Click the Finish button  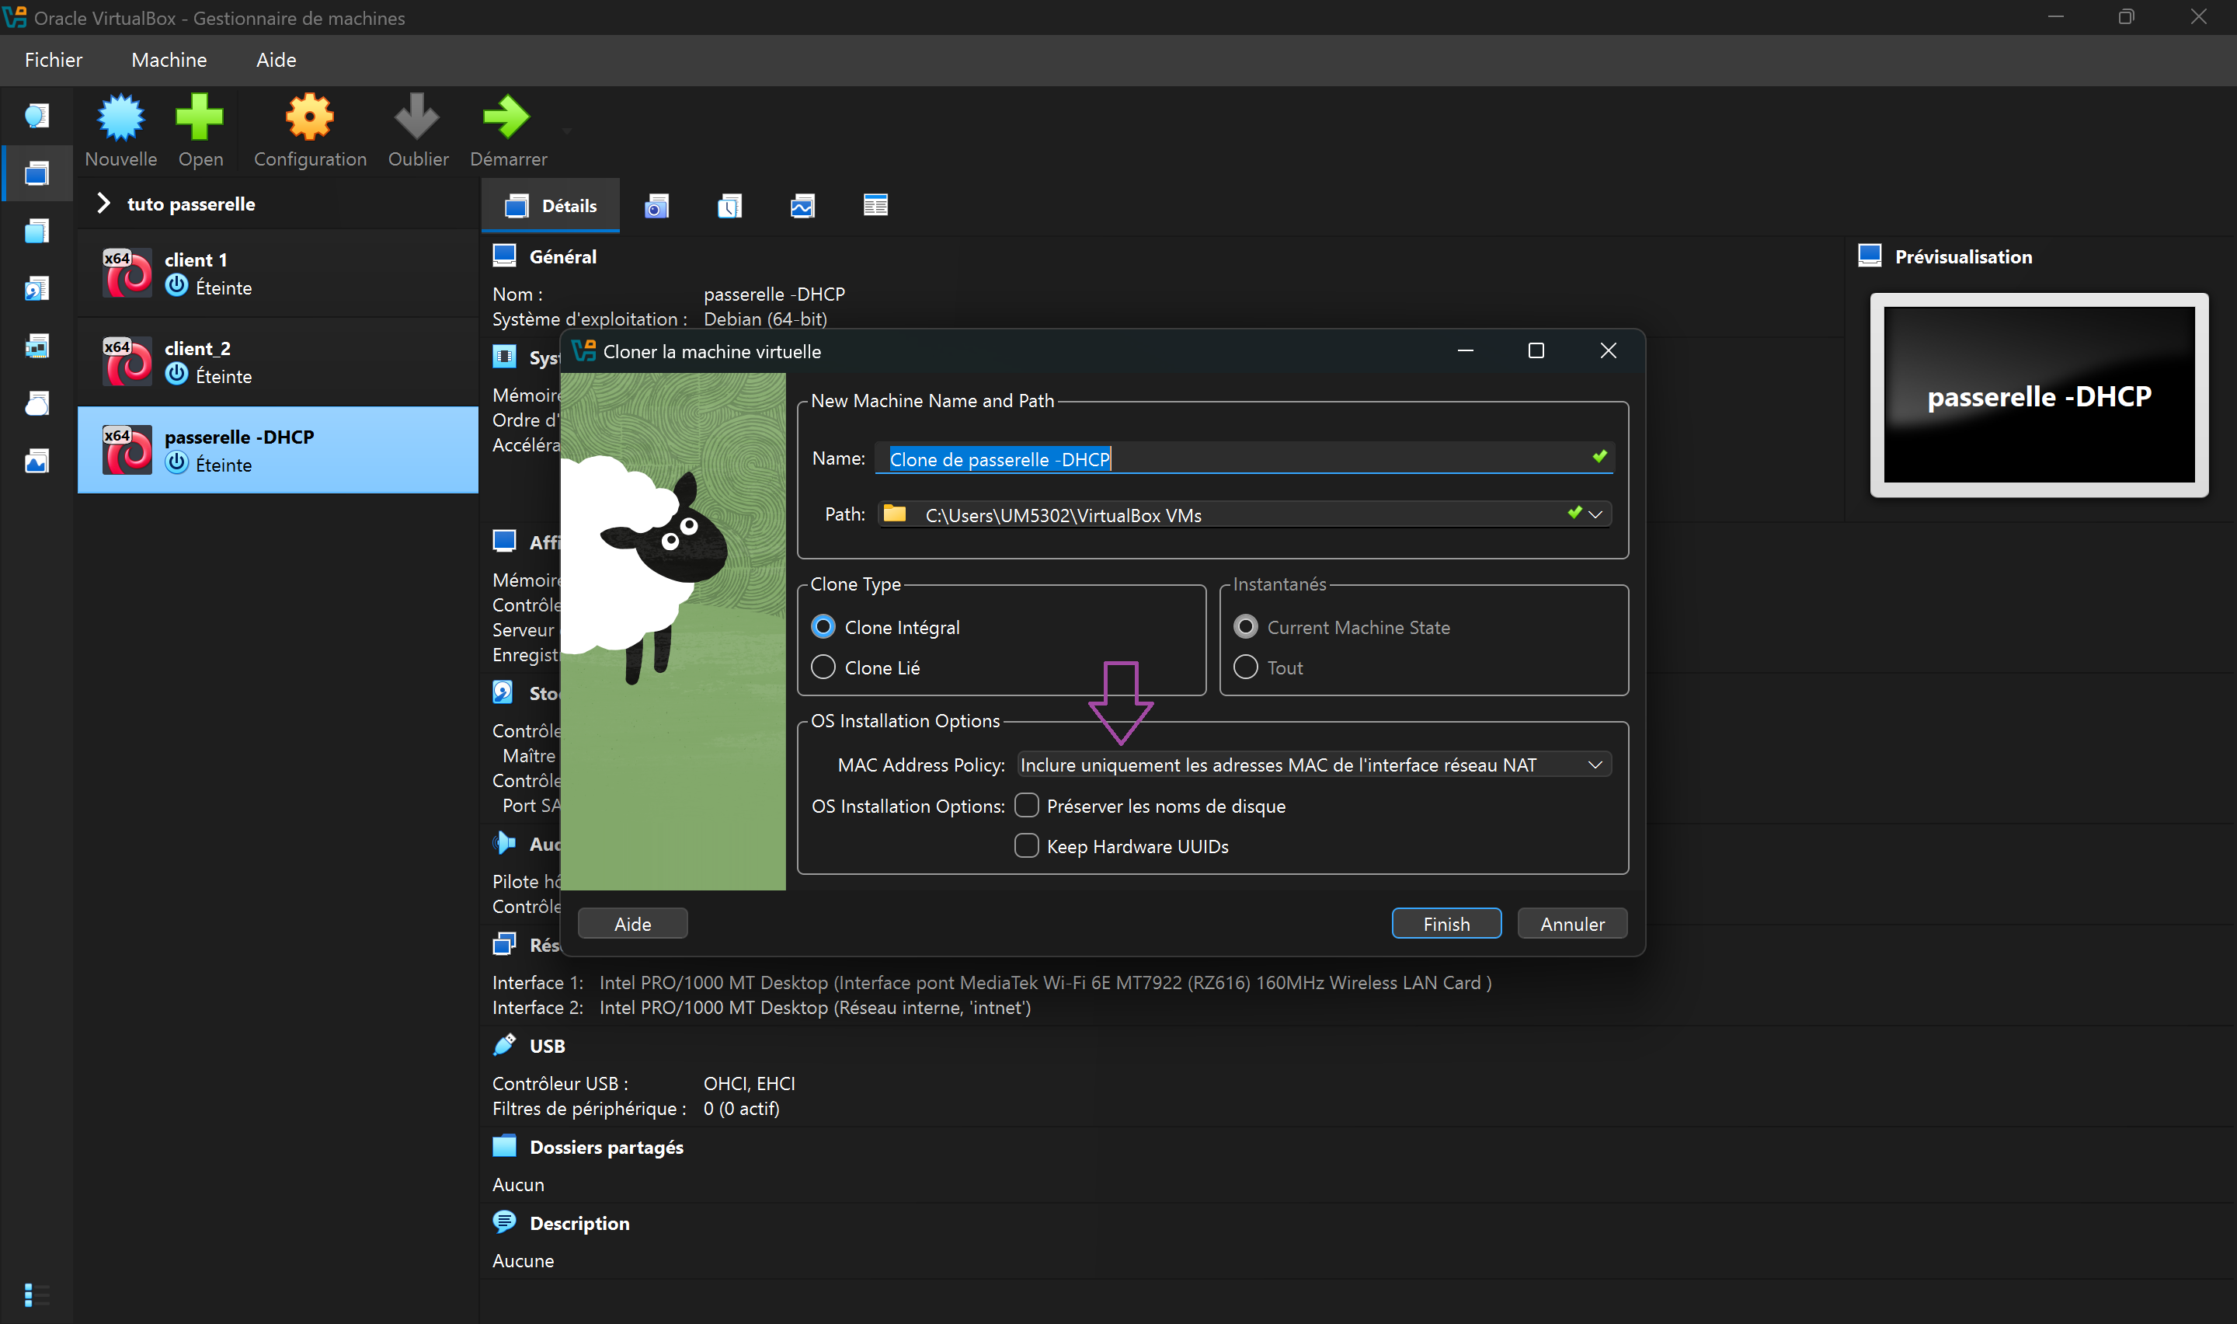click(x=1446, y=925)
